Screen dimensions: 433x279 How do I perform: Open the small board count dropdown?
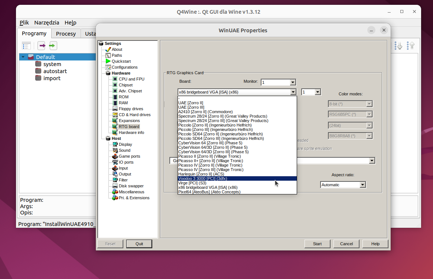[318, 92]
